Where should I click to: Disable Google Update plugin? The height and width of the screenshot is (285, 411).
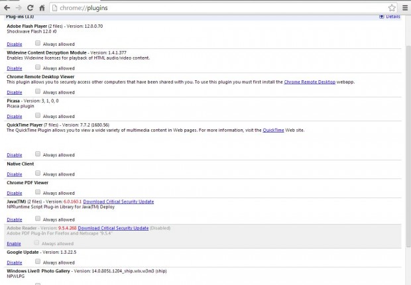tap(15, 262)
